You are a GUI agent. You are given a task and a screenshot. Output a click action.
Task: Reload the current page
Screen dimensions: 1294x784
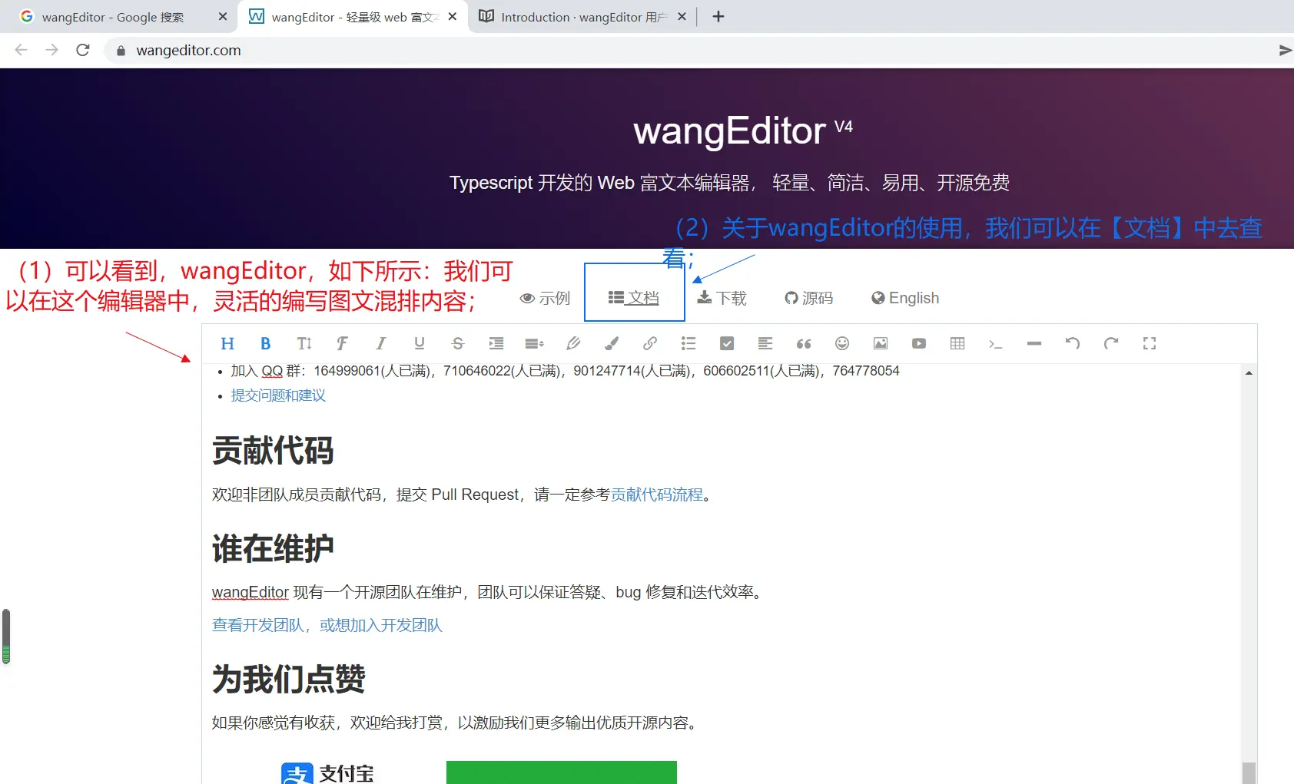pyautogui.click(x=83, y=50)
